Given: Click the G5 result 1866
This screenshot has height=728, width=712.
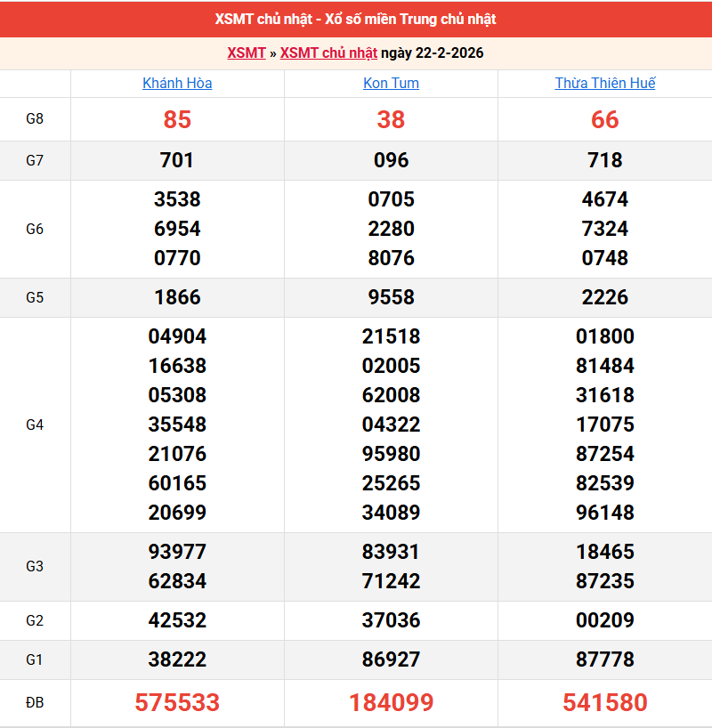Looking at the screenshot, I should click(x=177, y=297).
